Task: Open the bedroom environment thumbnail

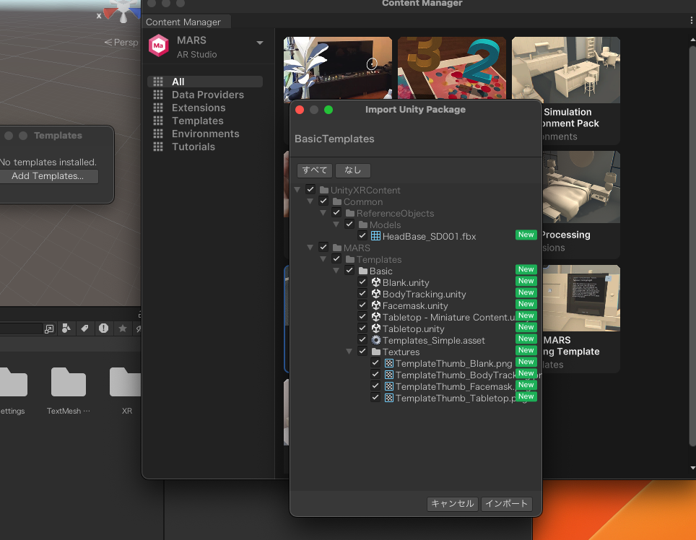Action: pos(581,187)
